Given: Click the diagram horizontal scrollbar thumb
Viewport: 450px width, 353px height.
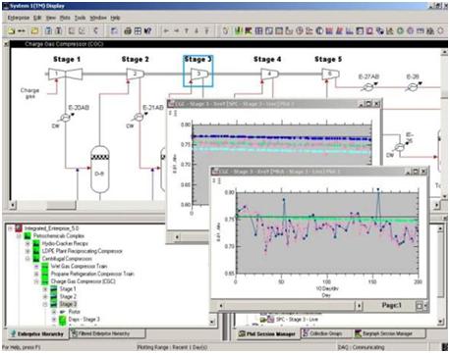Looking at the screenshot, I should (61, 205).
